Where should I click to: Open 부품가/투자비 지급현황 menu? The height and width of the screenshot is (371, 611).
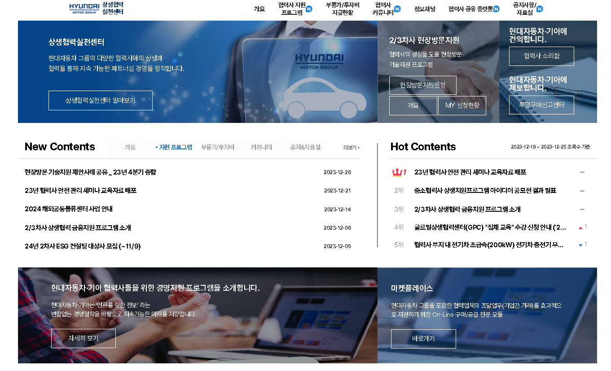click(343, 9)
